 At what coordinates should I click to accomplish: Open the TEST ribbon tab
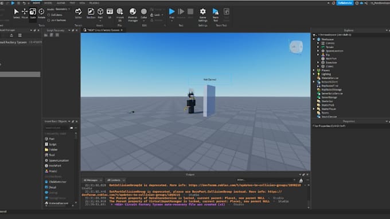click(x=72, y=3)
